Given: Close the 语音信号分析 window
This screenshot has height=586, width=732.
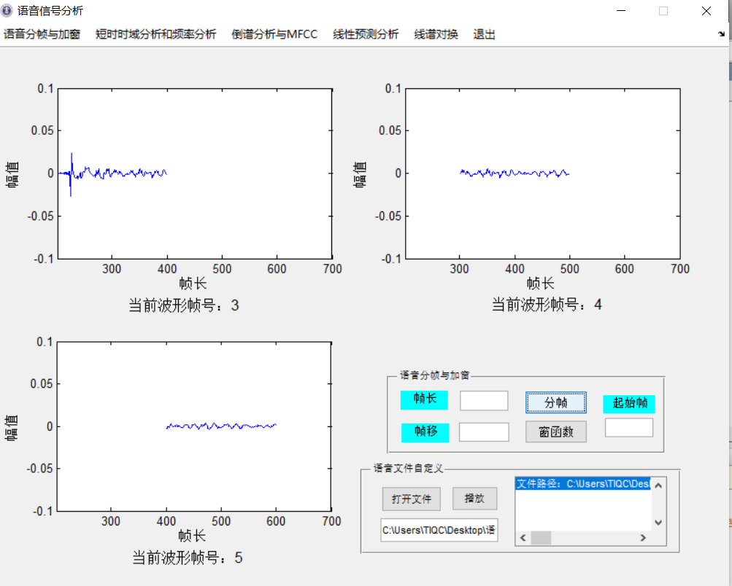Looking at the screenshot, I should [706, 11].
